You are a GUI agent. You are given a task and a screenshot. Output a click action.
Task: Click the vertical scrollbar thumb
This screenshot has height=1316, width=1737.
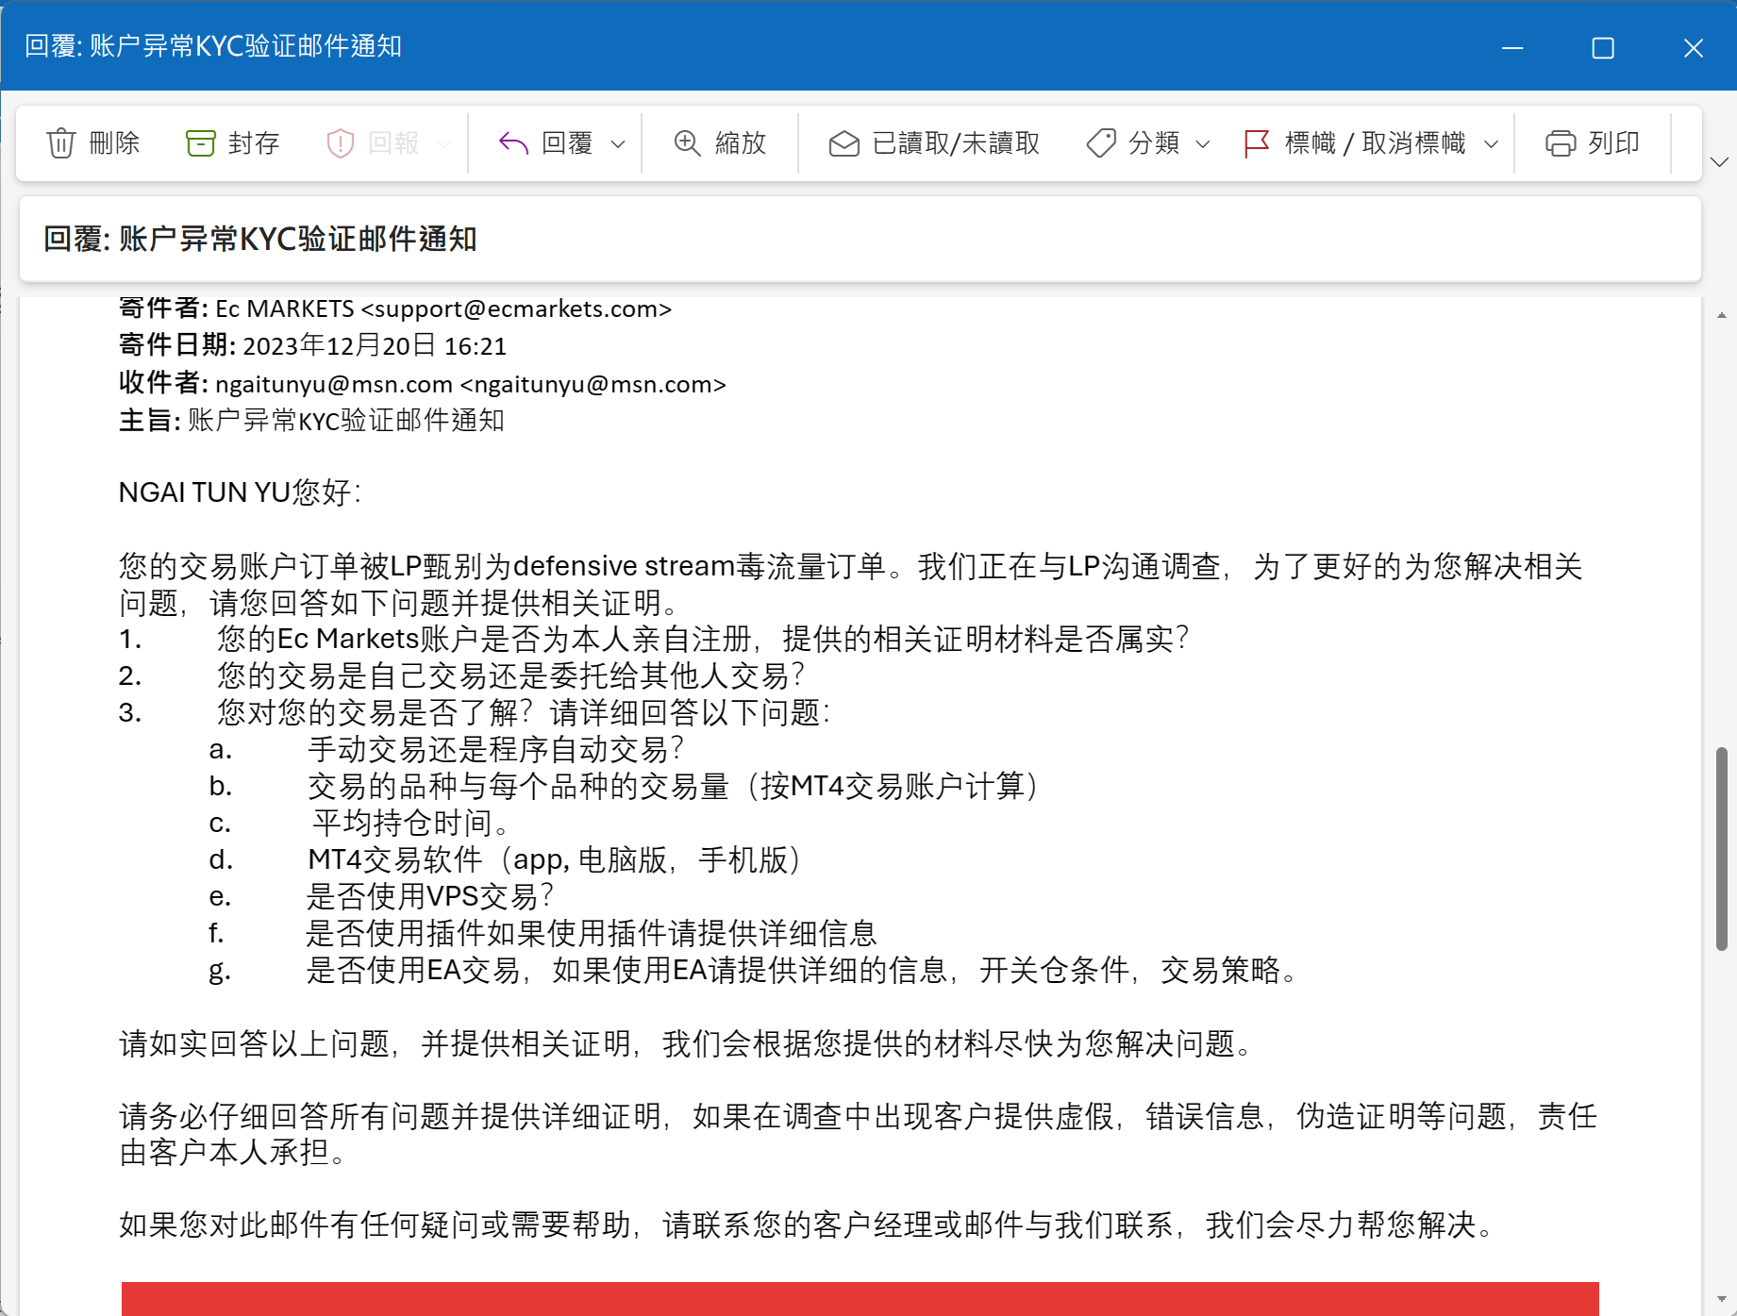pos(1721,849)
